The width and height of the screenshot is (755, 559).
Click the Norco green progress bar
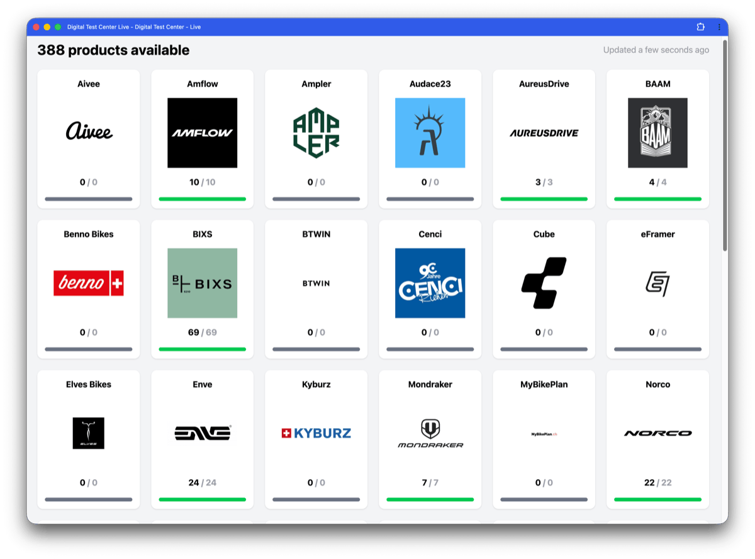tap(658, 500)
